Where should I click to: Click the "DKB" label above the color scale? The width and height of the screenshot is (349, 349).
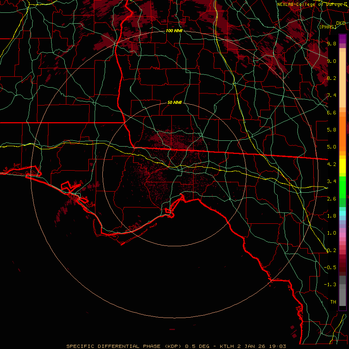tap(341, 23)
